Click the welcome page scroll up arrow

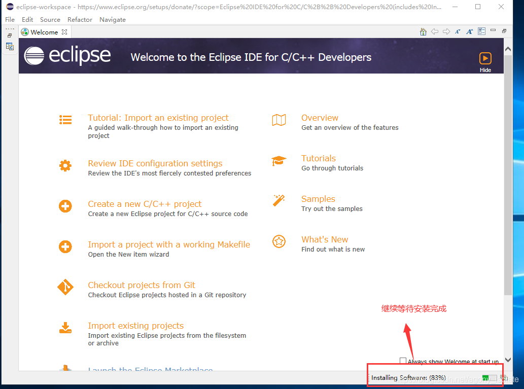tap(508, 49)
